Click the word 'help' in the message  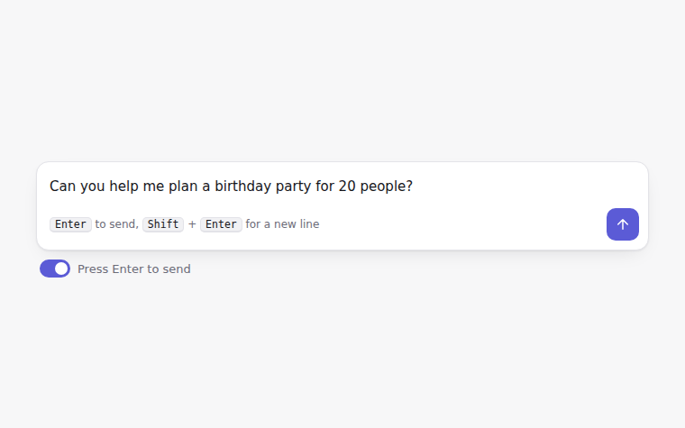[x=123, y=187]
